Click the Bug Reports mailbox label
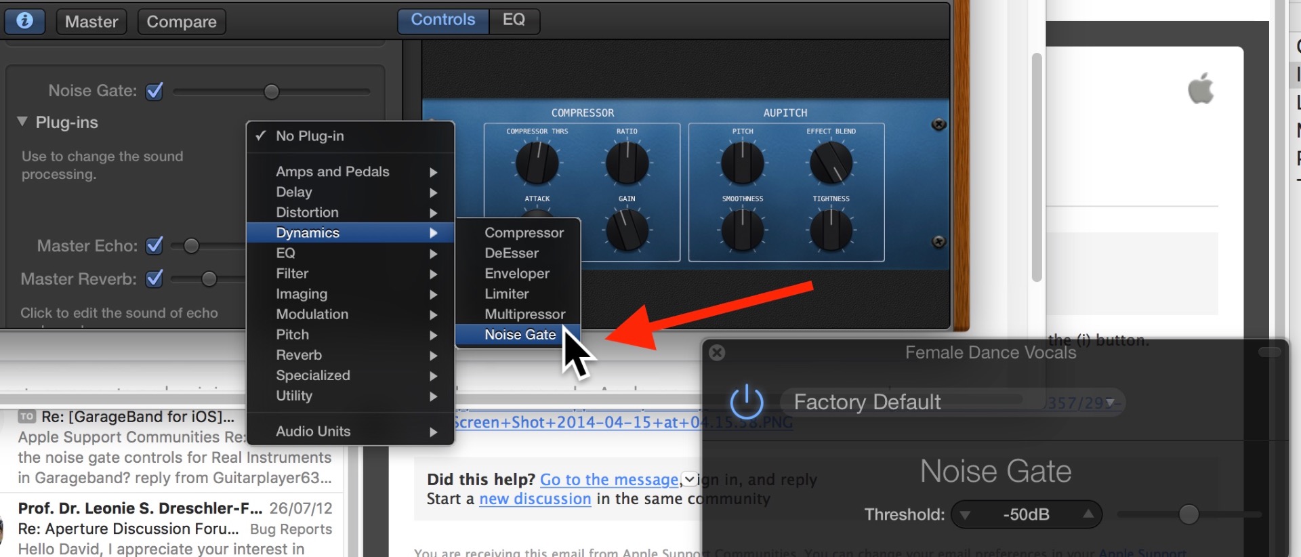Image resolution: width=1301 pixels, height=557 pixels. tap(291, 529)
